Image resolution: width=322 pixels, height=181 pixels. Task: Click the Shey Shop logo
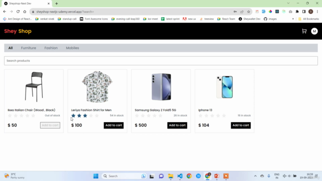[18, 31]
